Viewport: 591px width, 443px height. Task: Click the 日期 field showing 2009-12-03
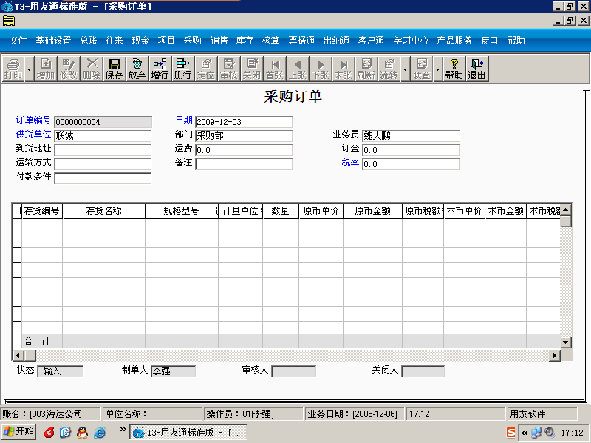click(x=244, y=122)
